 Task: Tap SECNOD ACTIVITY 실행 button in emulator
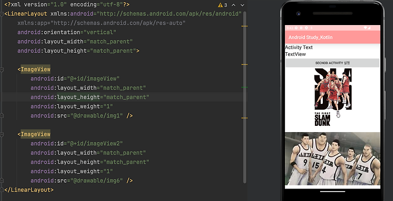[x=332, y=63]
